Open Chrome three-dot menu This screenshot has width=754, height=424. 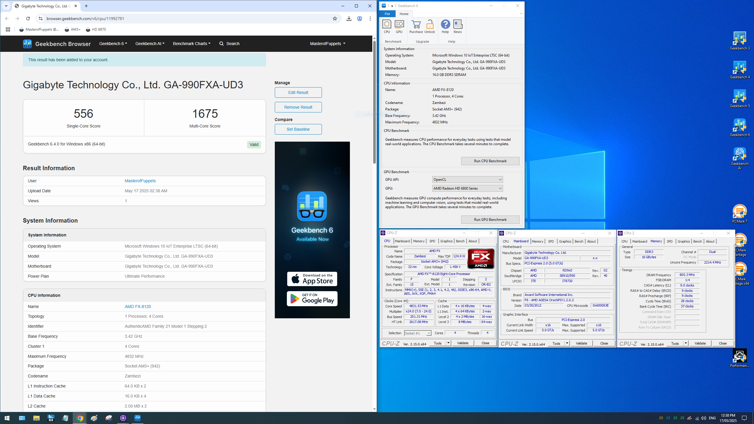pyautogui.click(x=370, y=19)
